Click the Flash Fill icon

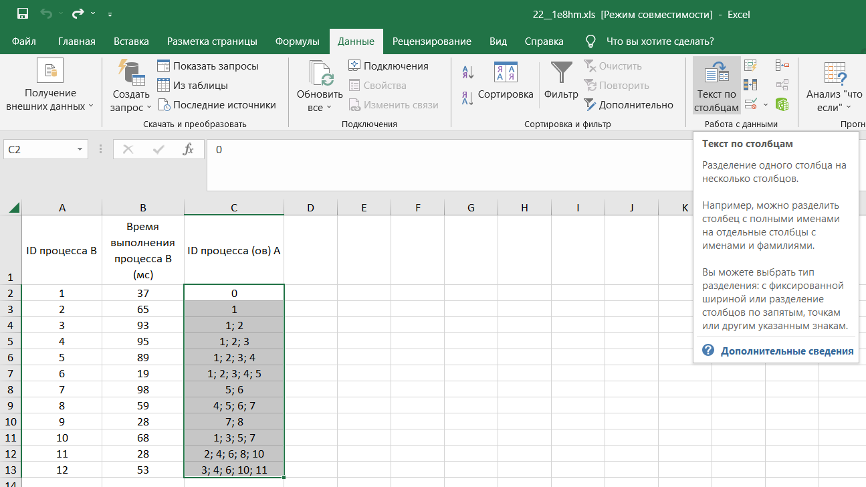click(751, 66)
